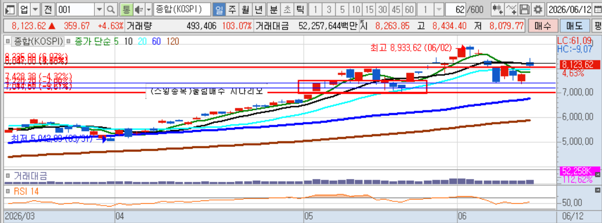Click the 거래대금 panel label

click(x=31, y=176)
